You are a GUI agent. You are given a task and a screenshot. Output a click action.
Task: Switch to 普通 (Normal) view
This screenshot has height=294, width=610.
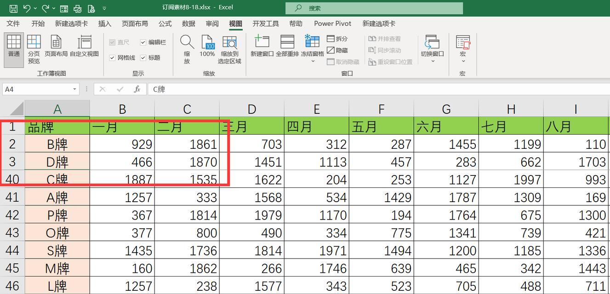tap(14, 50)
